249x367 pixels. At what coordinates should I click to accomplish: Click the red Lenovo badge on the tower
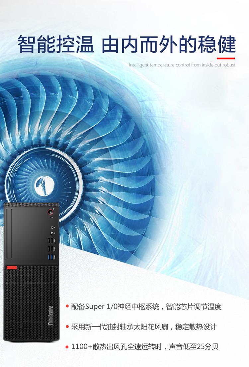coord(12,267)
